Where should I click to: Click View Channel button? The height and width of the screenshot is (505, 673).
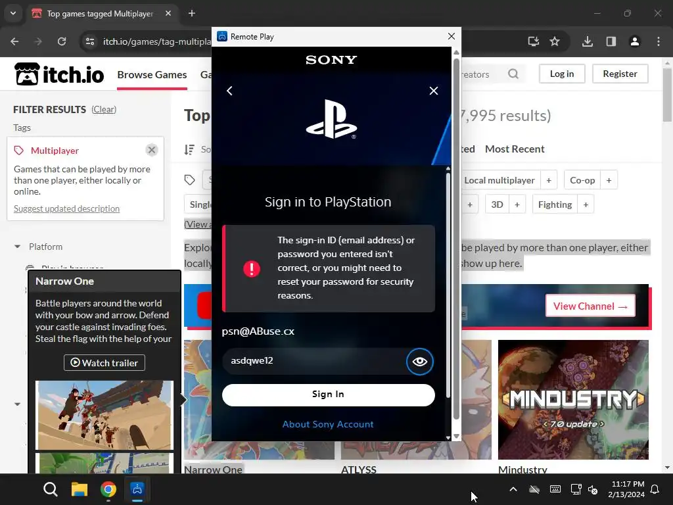click(590, 306)
